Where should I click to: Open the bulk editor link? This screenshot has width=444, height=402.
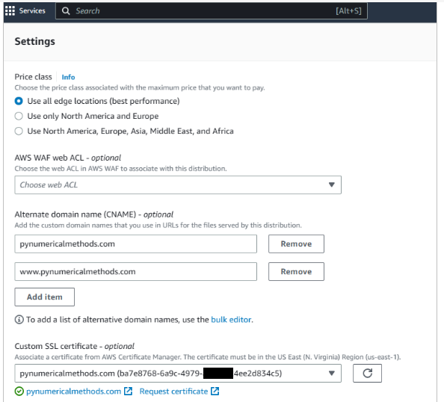click(231, 320)
